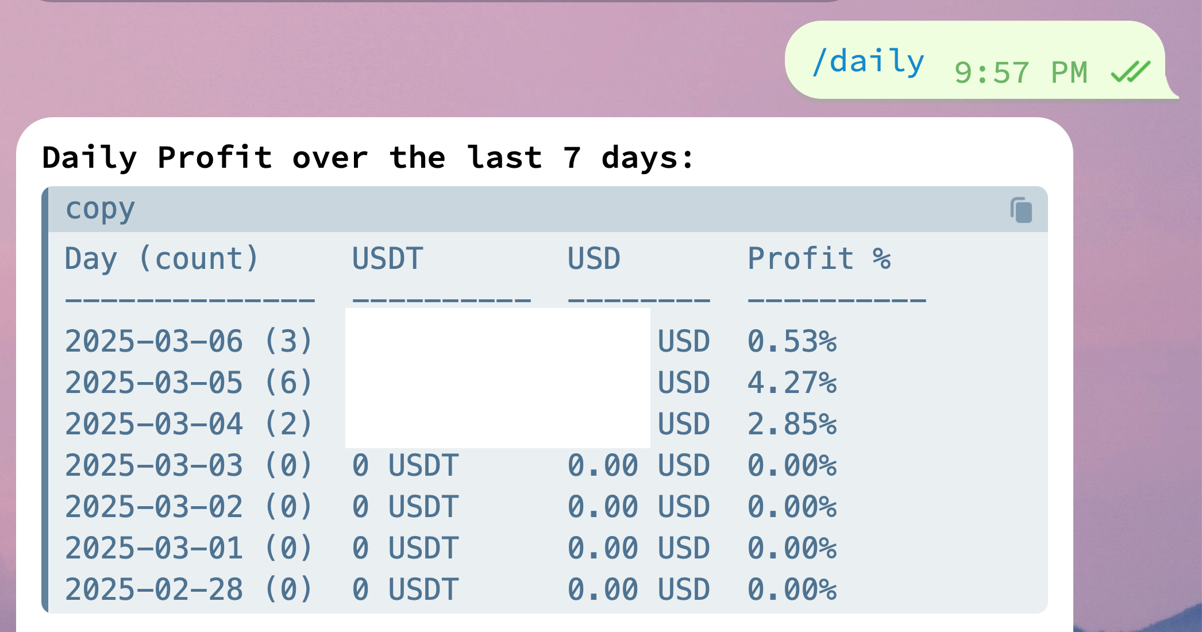Click the "copy" label in code header
The width and height of the screenshot is (1202, 632).
[x=100, y=209]
